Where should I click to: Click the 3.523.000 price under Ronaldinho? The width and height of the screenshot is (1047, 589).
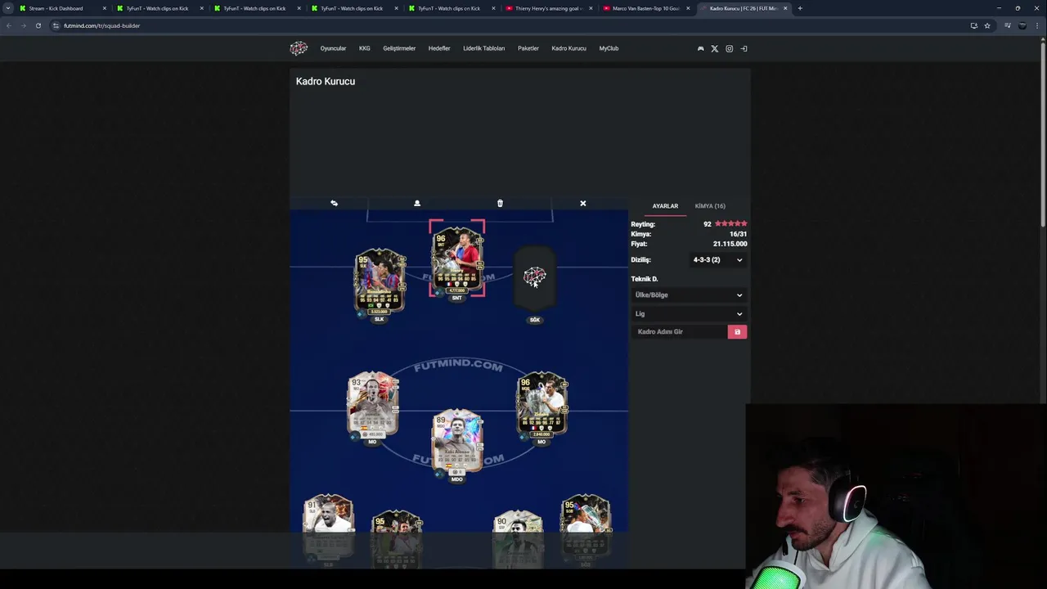380,312
